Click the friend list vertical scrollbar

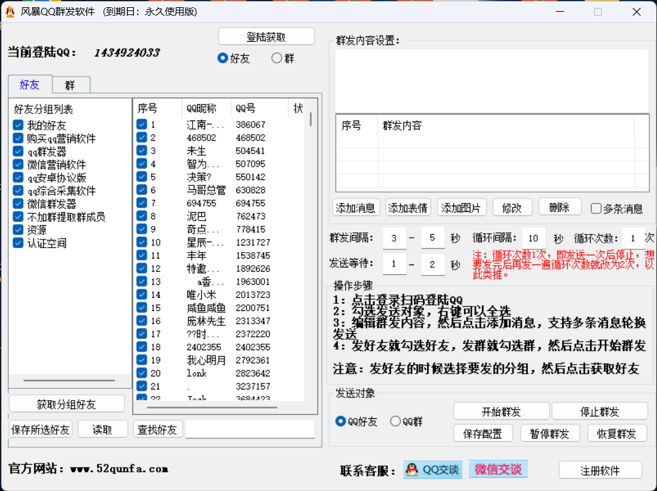[x=310, y=119]
